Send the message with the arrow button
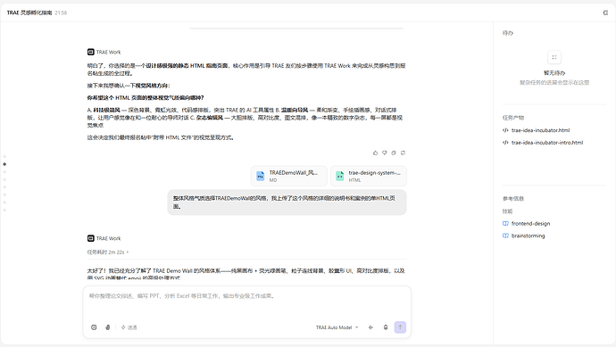This screenshot has height=347, width=616. (400, 327)
